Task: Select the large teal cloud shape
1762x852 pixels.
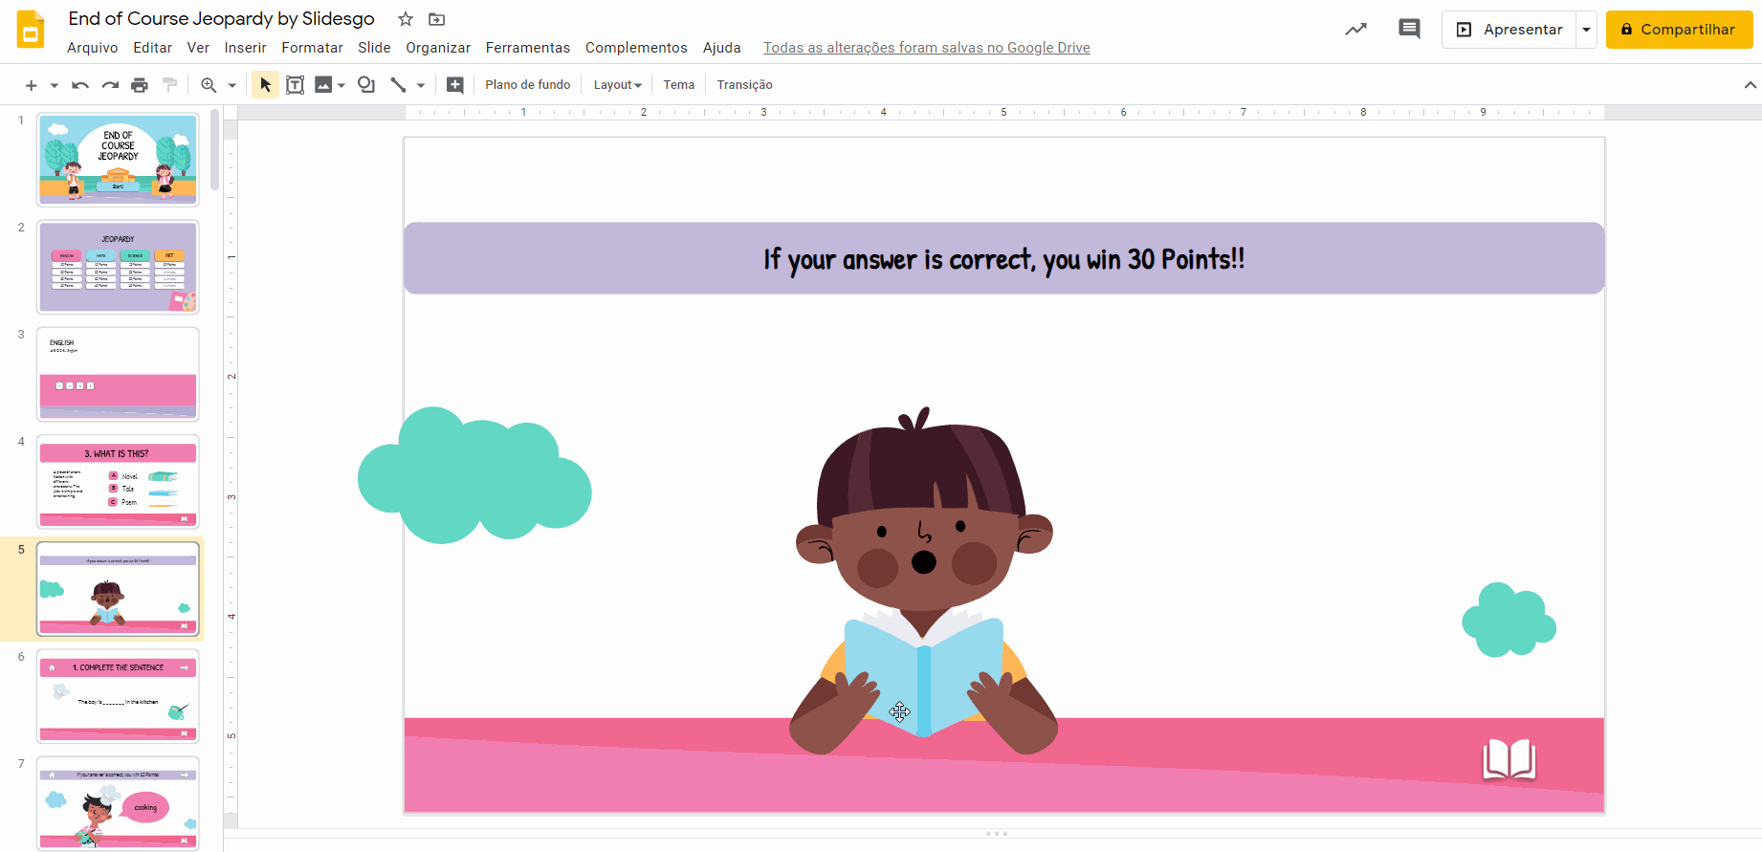Action: point(474,475)
